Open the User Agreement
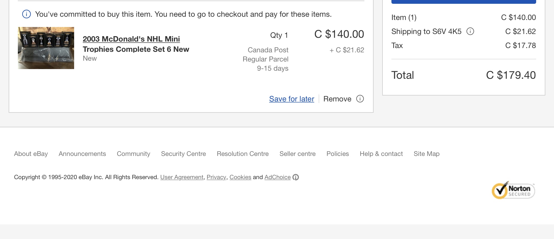 pos(182,177)
